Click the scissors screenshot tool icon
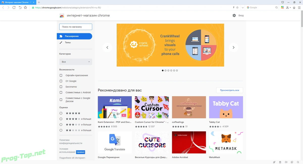Image resolution: width=303 pixels, height=164 pixels. pyautogui.click(x=287, y=8)
